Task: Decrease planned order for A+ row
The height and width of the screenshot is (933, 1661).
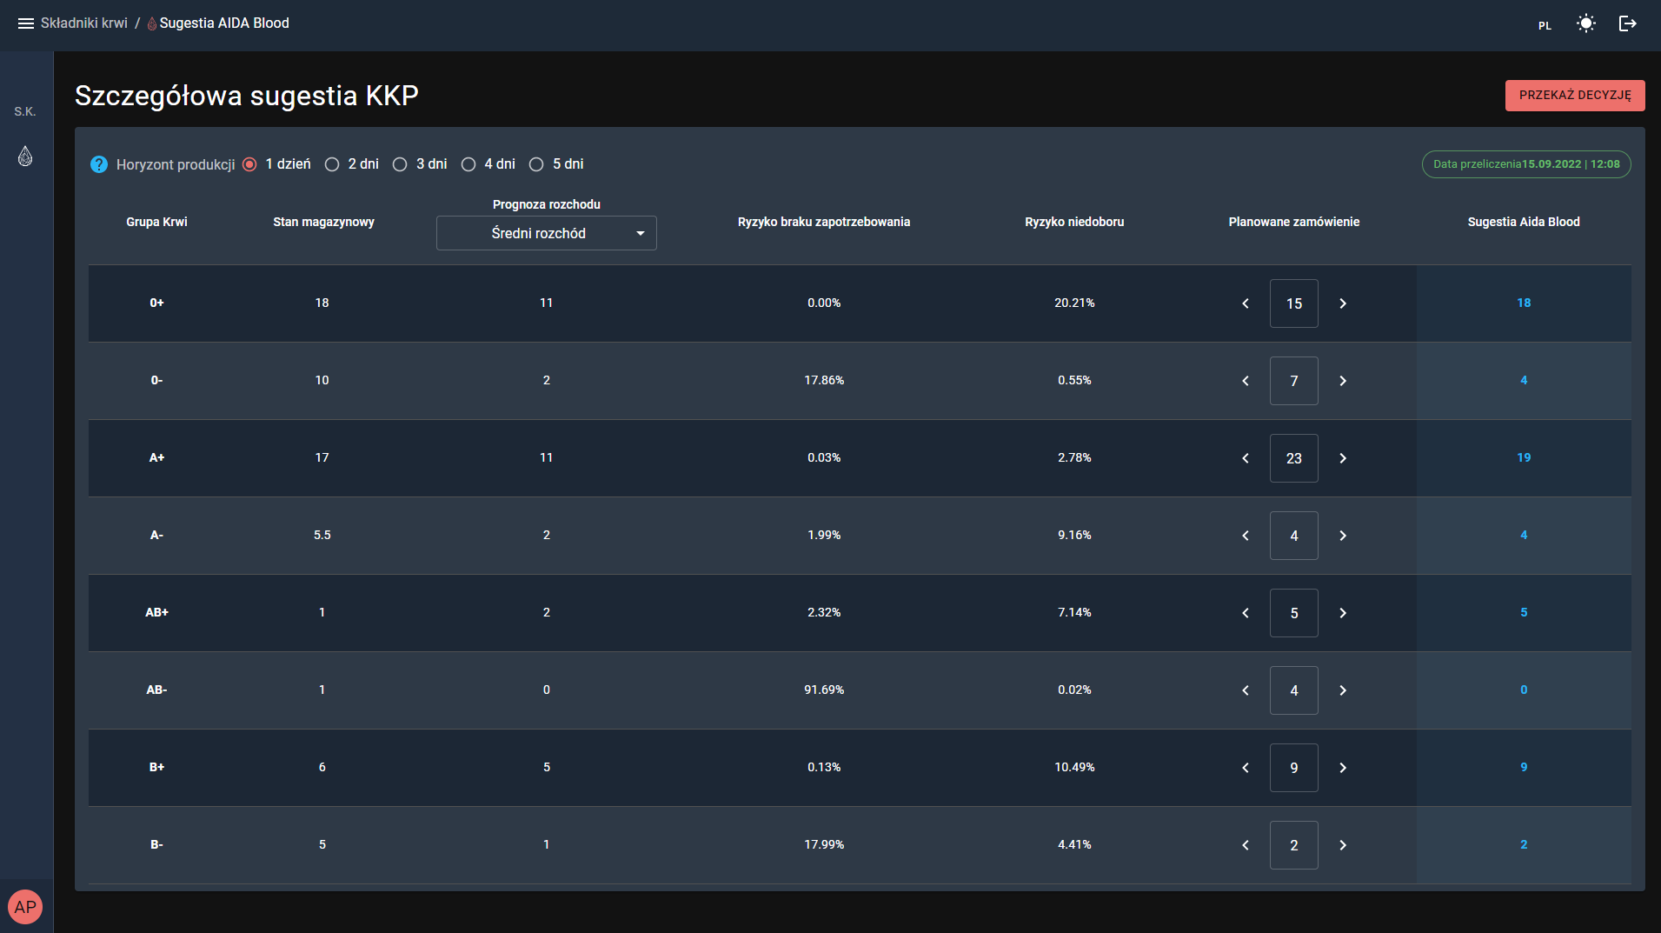Action: click(x=1246, y=458)
